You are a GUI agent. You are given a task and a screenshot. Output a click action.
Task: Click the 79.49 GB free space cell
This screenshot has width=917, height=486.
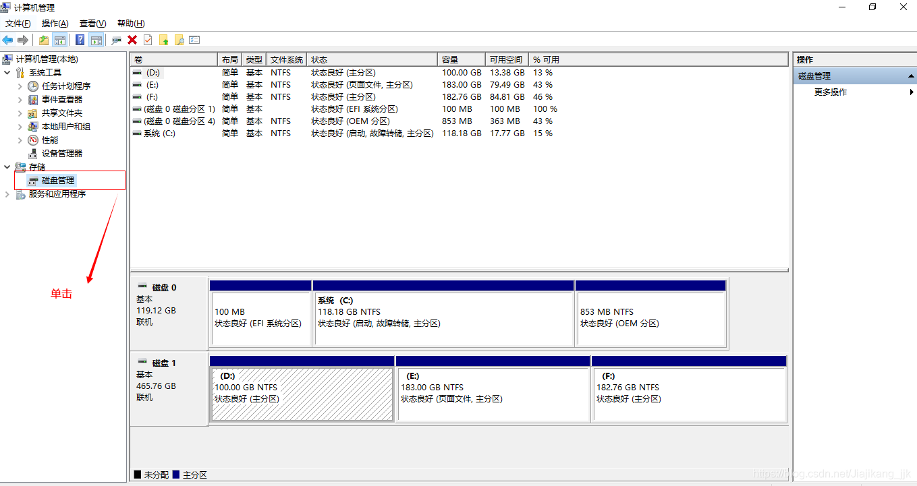coord(507,85)
